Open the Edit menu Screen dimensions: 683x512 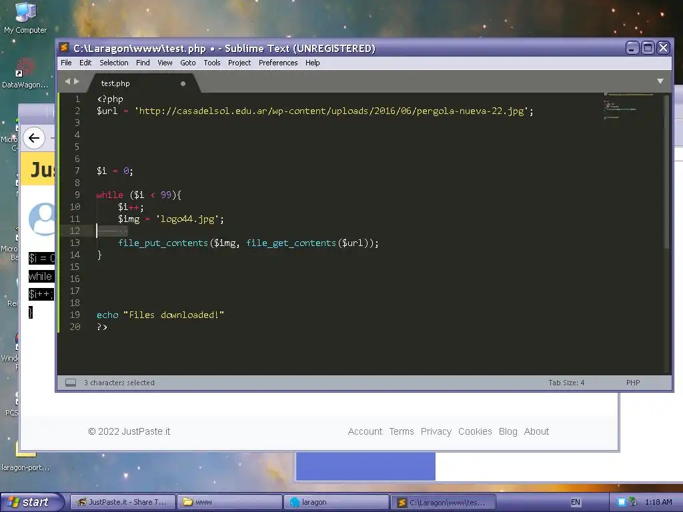pos(85,63)
